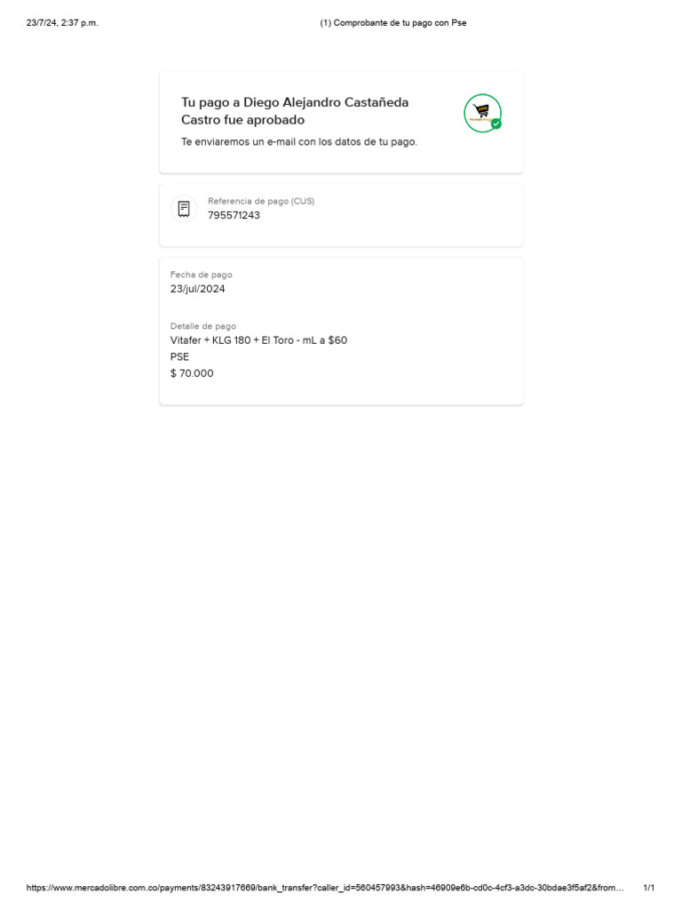Click the receipt icon beside payment reference

click(x=184, y=209)
